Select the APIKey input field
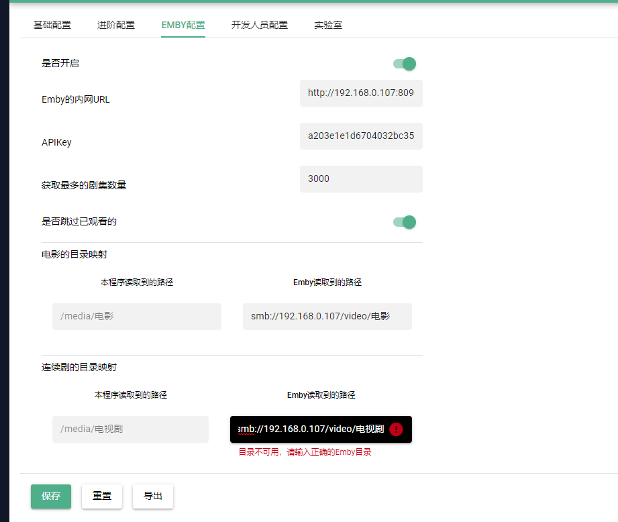Screen dimensions: 618x522 361,136
